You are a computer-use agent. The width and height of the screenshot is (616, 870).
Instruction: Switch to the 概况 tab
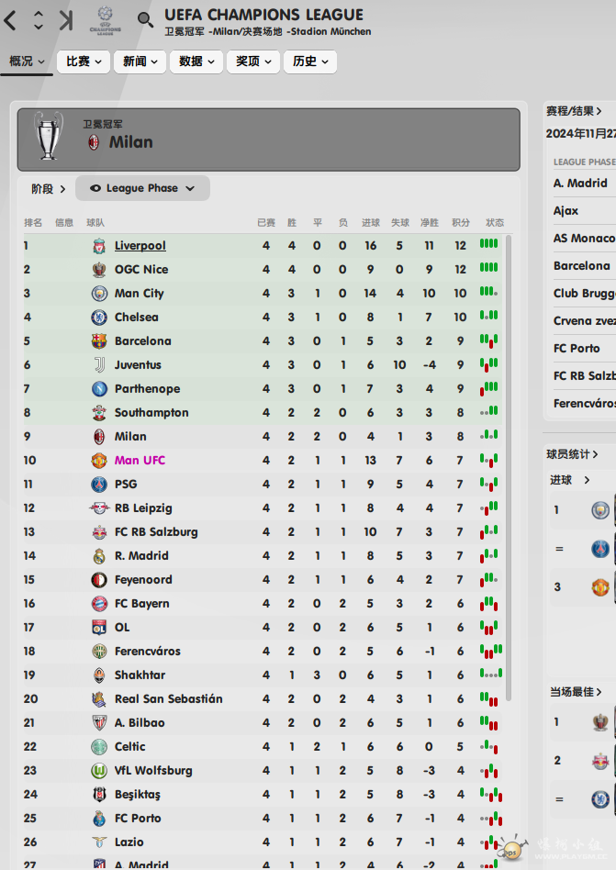[x=26, y=61]
